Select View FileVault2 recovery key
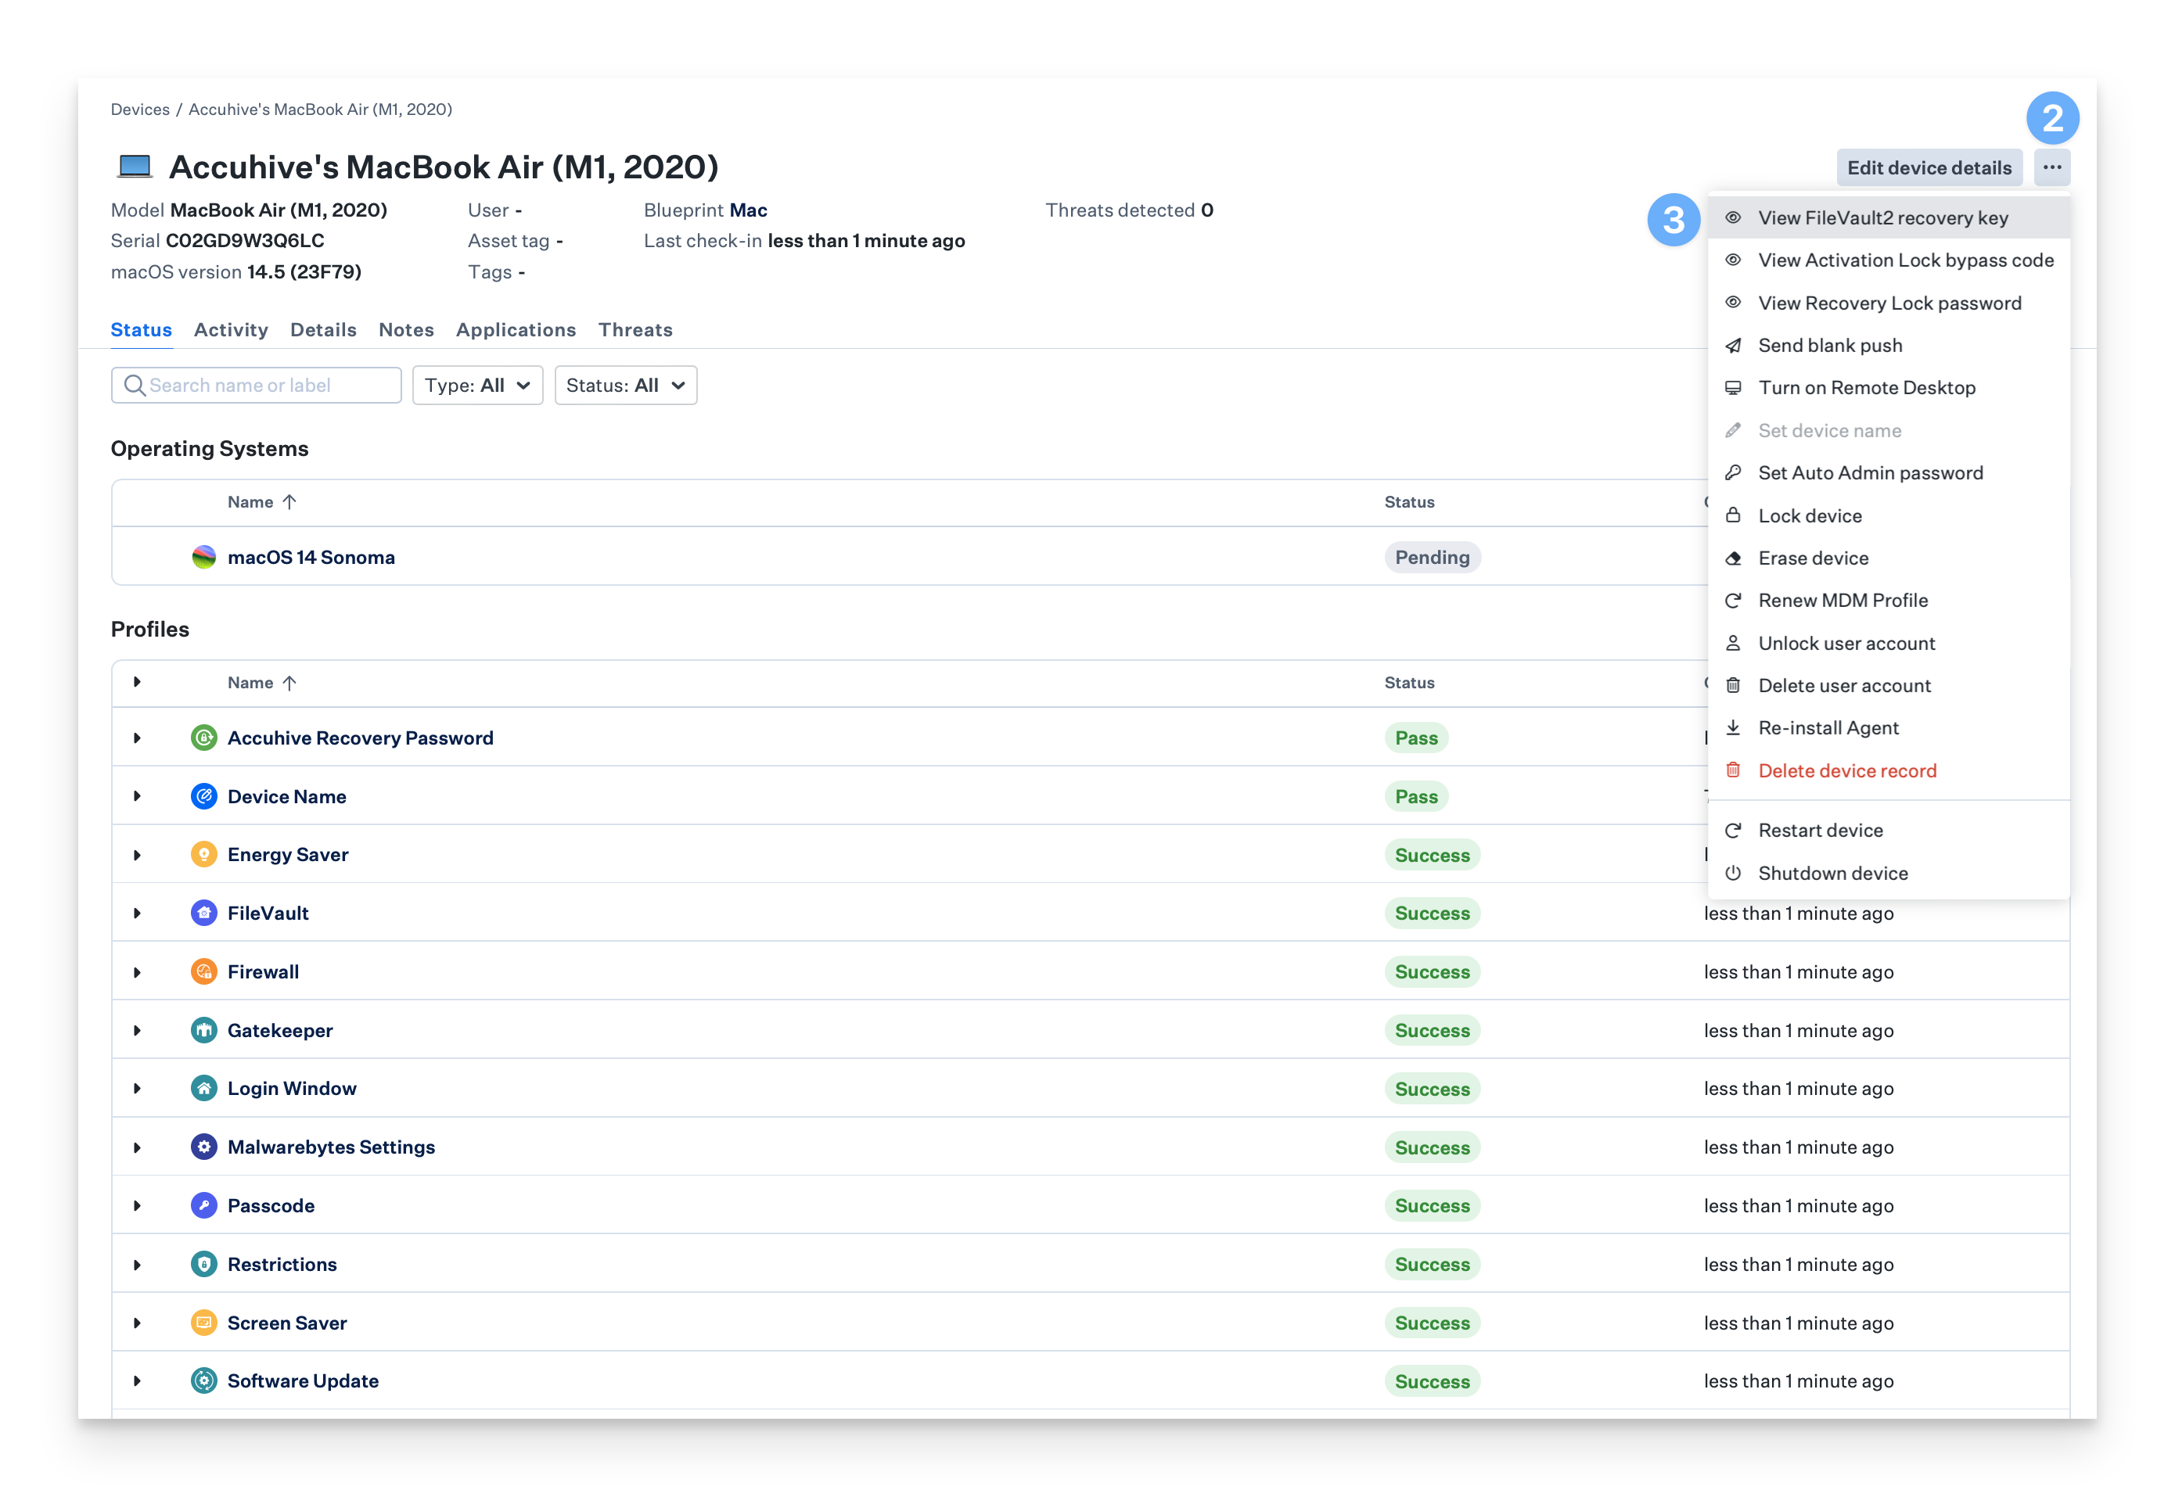 1882,217
